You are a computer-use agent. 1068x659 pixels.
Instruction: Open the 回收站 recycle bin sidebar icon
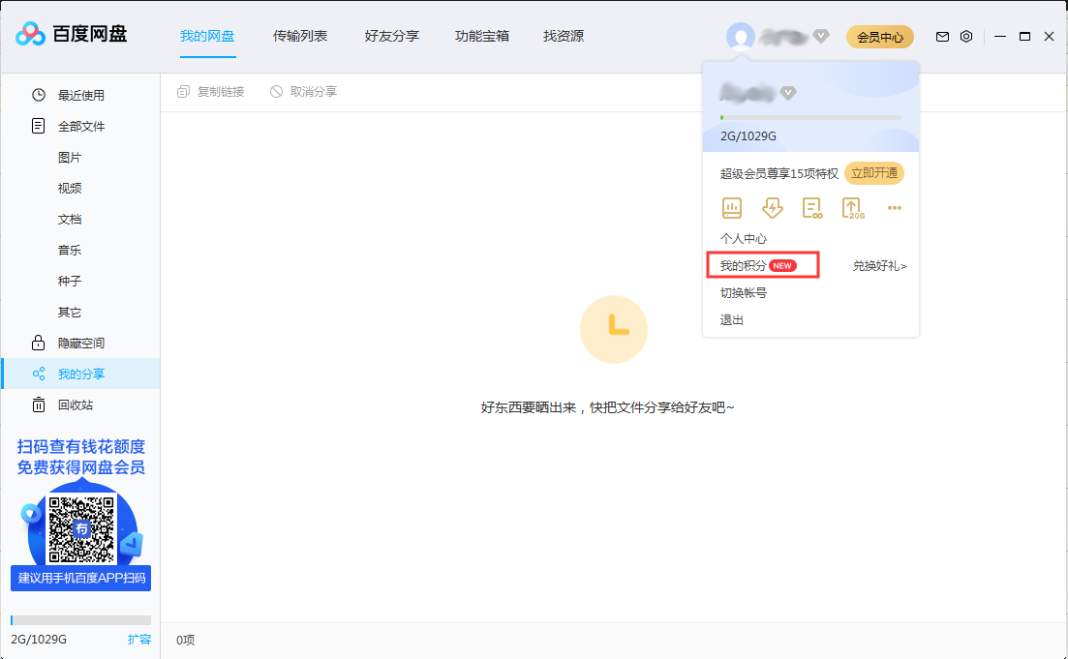37,404
